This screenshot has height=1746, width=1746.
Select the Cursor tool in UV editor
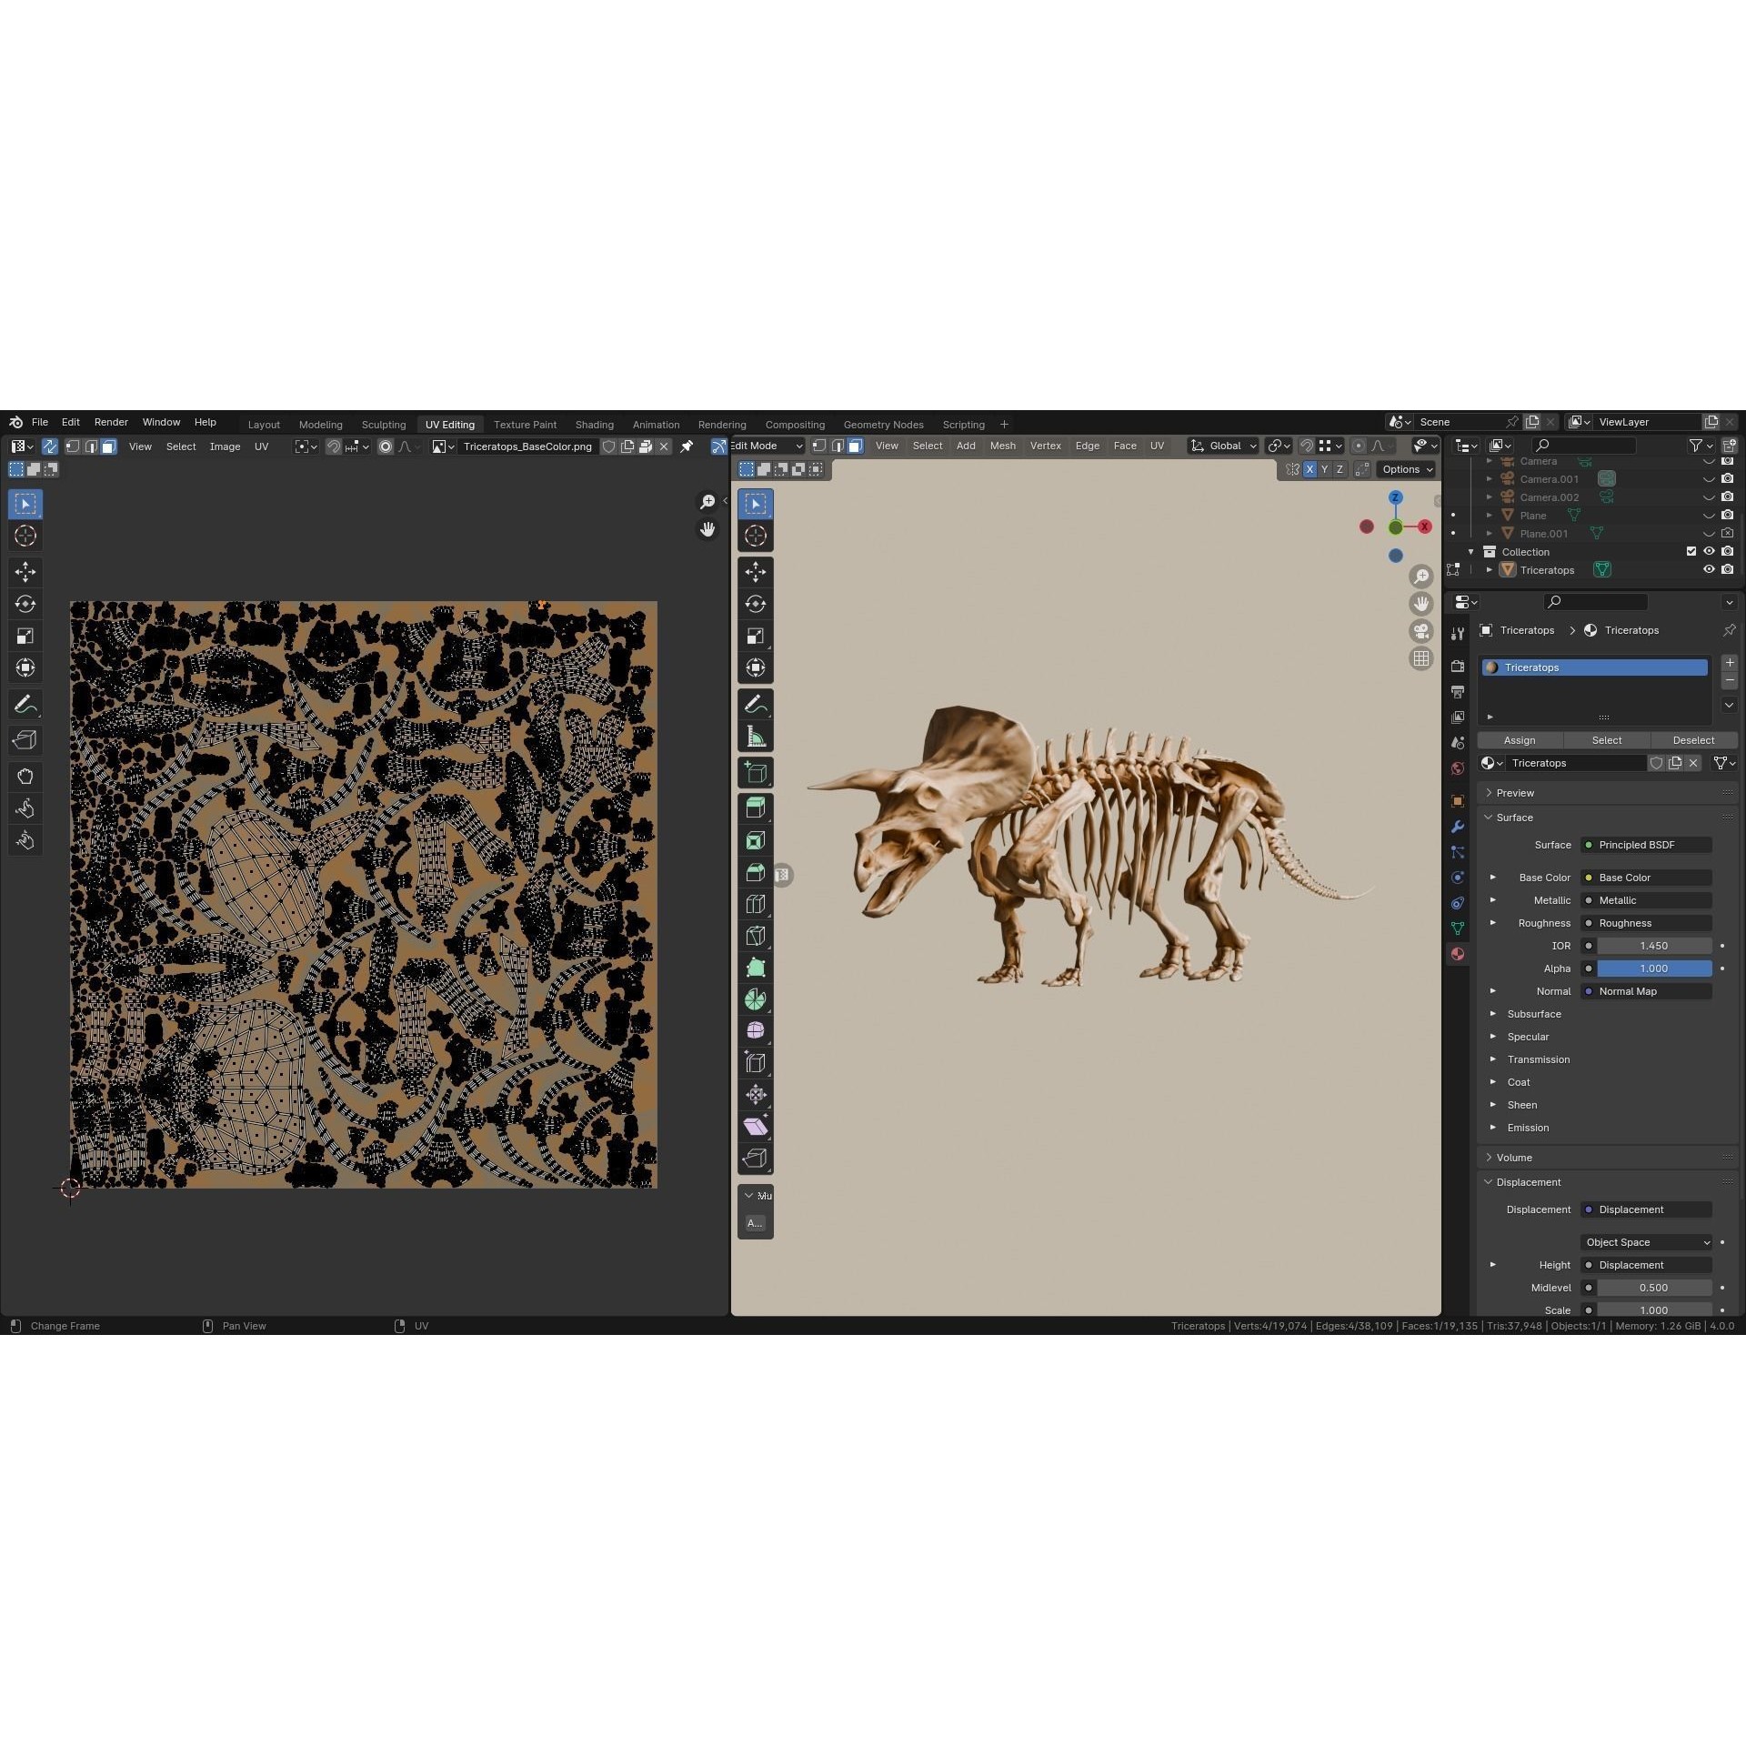(25, 536)
